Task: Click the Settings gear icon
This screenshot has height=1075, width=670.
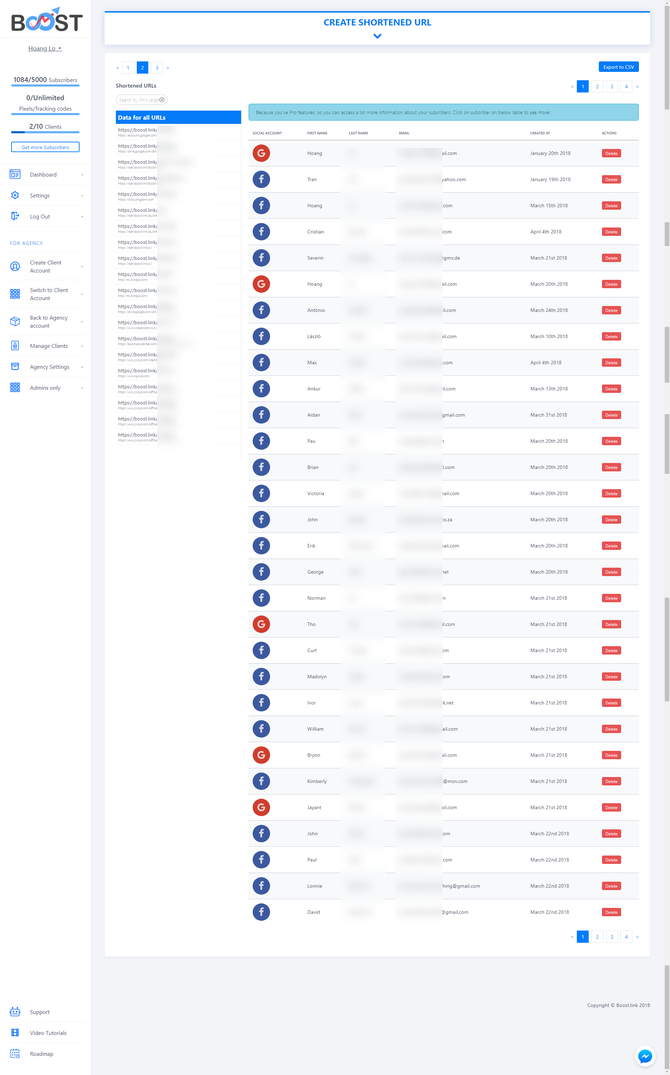Action: point(15,195)
